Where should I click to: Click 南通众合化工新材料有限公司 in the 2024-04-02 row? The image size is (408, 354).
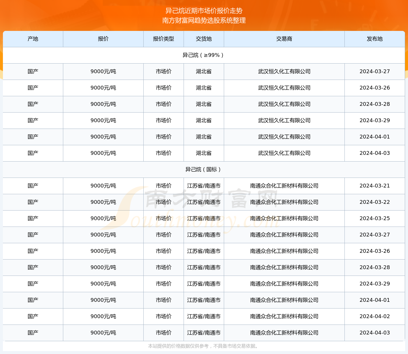(284, 316)
